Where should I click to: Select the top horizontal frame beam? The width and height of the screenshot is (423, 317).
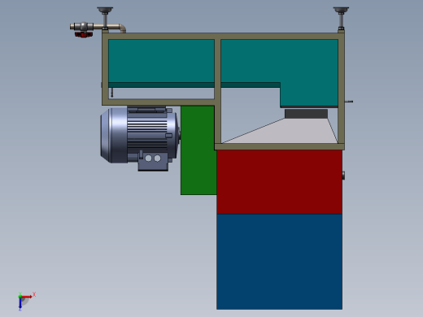point(223,37)
